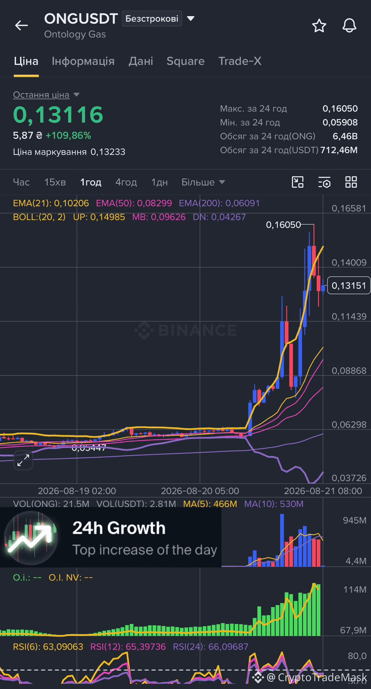Image resolution: width=371 pixels, height=689 pixels.
Task: Tap the +109,86% change value
Action: (x=68, y=135)
